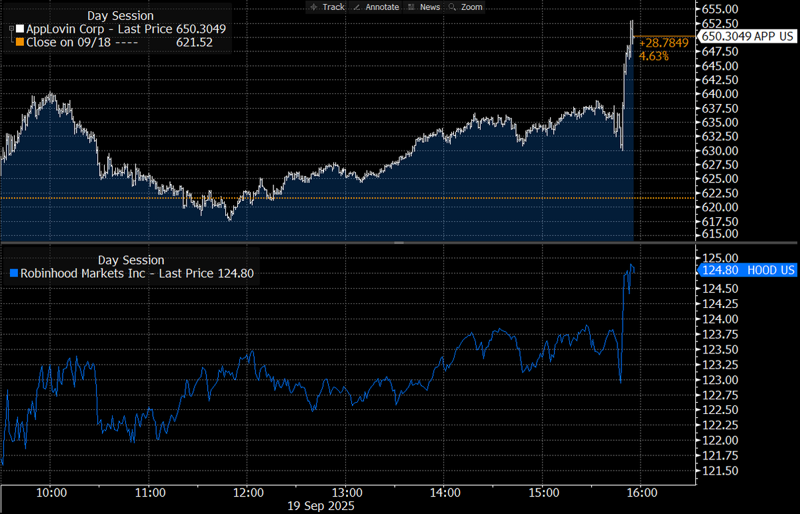Click the Annotate pencil icon
The image size is (800, 514).
point(355,7)
